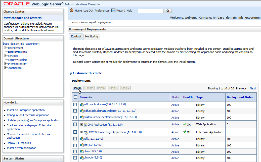Expand the DMS Application row
This screenshot has height=162, width=261.
(x=81, y=124)
